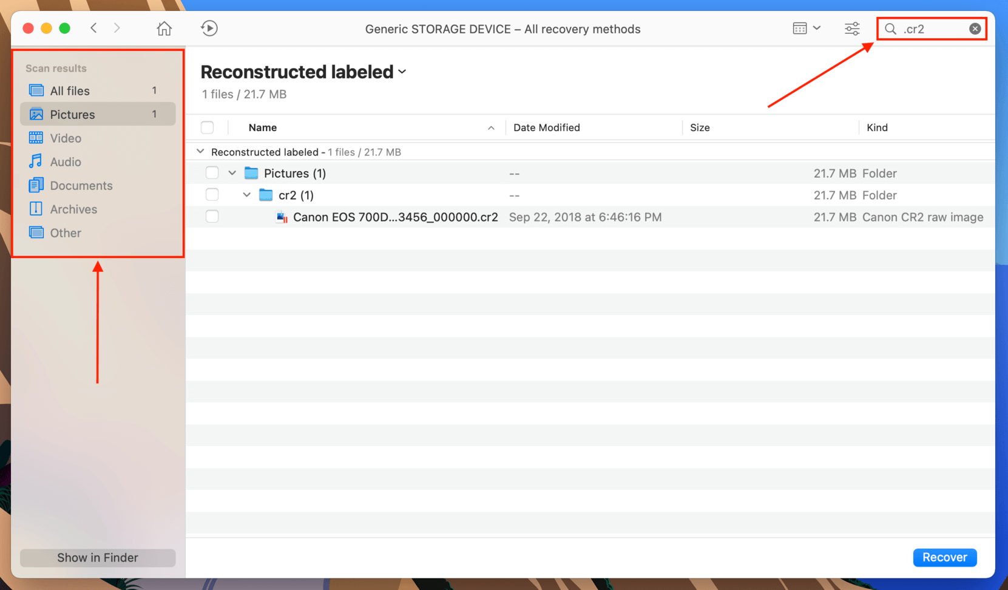Sort by the Kind column header
The image size is (1008, 590).
tap(877, 127)
